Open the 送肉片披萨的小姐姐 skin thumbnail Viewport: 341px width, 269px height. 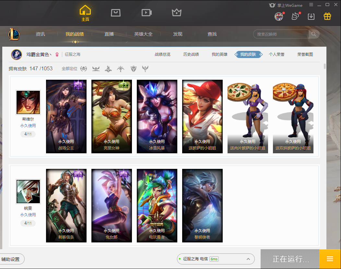[x=248, y=116]
